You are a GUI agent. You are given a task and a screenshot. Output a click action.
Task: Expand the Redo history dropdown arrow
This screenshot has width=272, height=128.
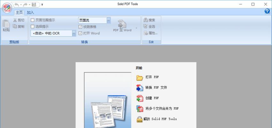pyautogui.click(x=29, y=5)
